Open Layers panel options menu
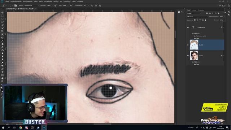Image resolution: width=231 pixels, height=130 pixels. pyautogui.click(x=225, y=10)
